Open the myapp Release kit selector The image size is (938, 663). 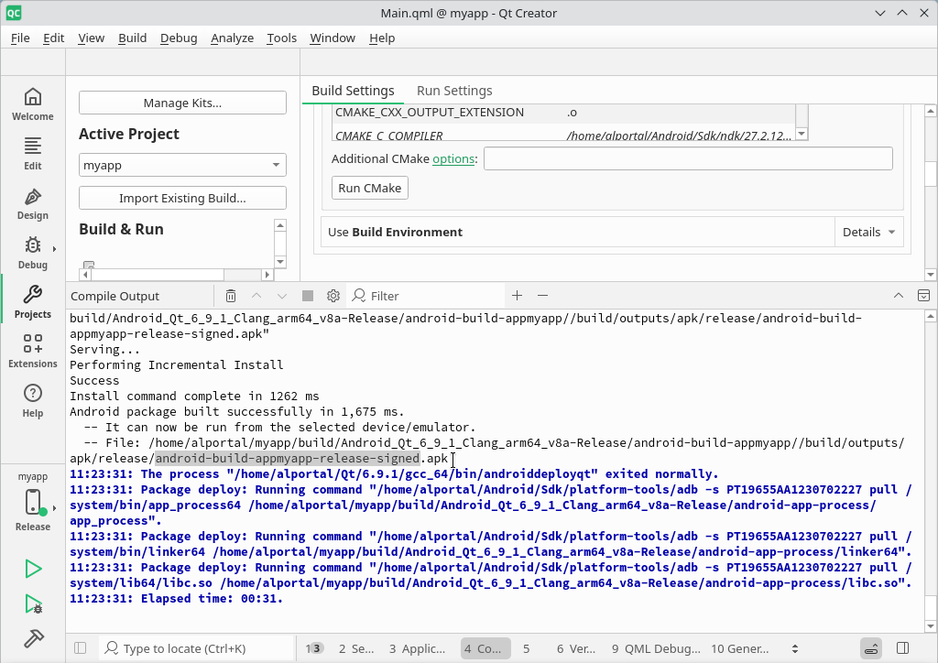[x=33, y=502]
